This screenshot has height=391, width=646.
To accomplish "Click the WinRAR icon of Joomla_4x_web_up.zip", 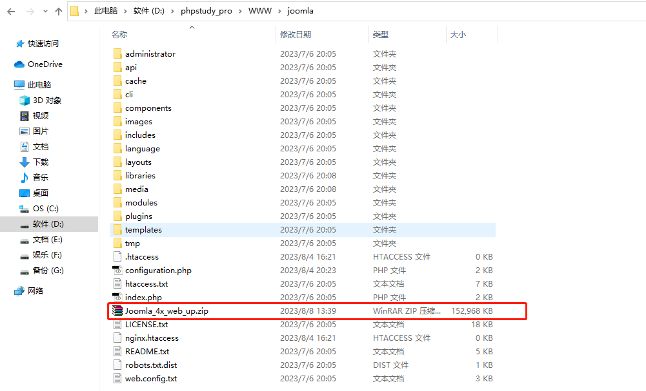I will pos(117,311).
